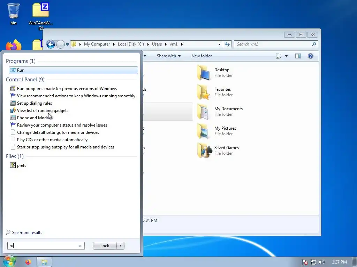Click the flag icon beside 'View recommended actions'
357x267 pixels.
click(13, 96)
